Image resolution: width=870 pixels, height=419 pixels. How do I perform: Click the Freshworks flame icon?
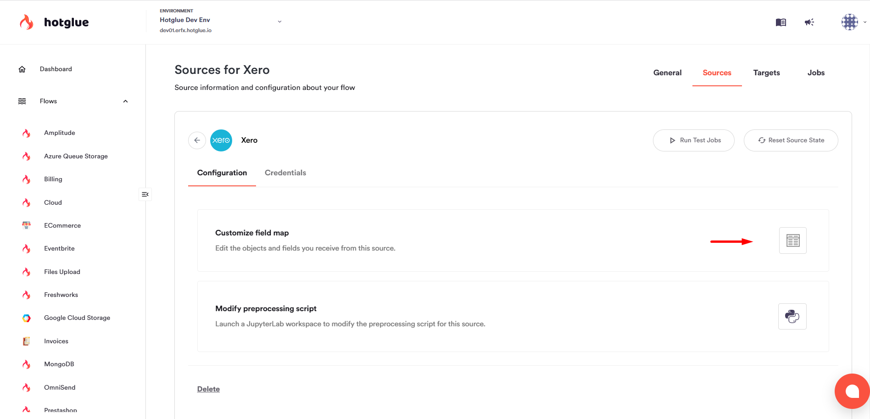(x=27, y=295)
